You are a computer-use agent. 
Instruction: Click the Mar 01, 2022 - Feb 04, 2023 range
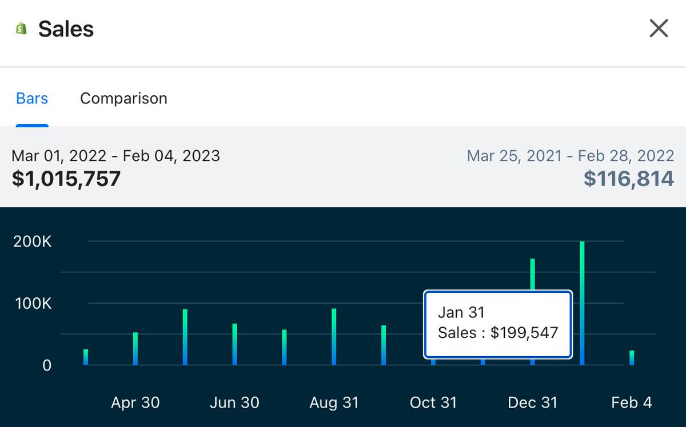point(115,155)
